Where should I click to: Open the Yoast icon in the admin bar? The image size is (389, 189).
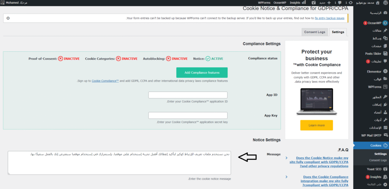(x=313, y=3)
